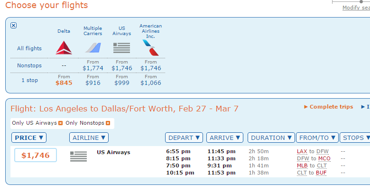Open the AIRLINE sort dropdown
The height and width of the screenshot is (193, 370).
(x=89, y=138)
